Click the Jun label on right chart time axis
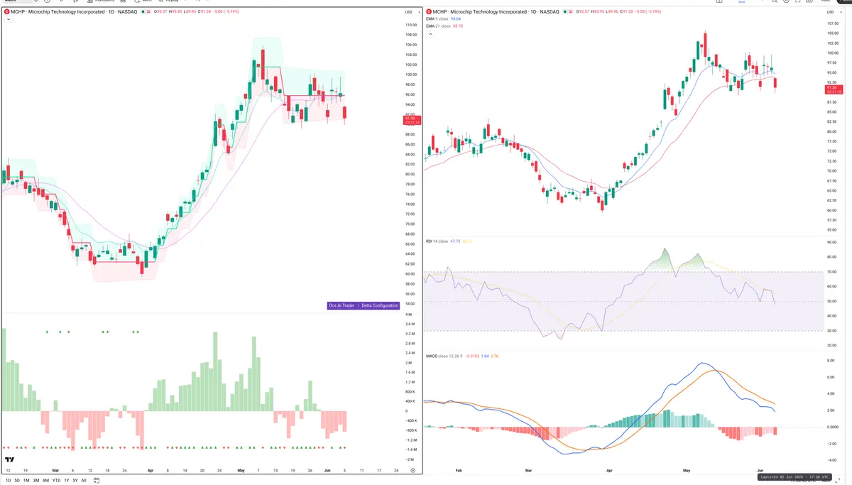The height and width of the screenshot is (485, 852). (x=760, y=470)
